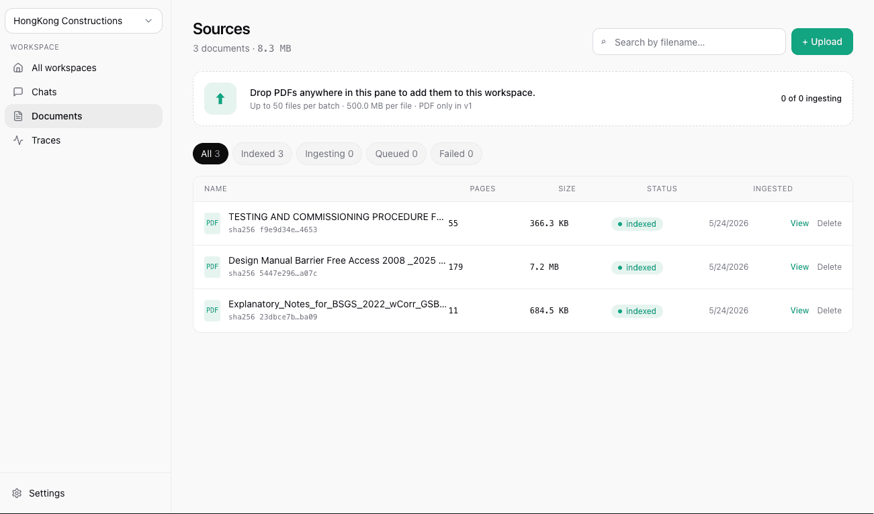Screen dimensions: 874x514
Task: Delete the Design Manual Barrier Free Access document
Action: pyautogui.click(x=829, y=267)
